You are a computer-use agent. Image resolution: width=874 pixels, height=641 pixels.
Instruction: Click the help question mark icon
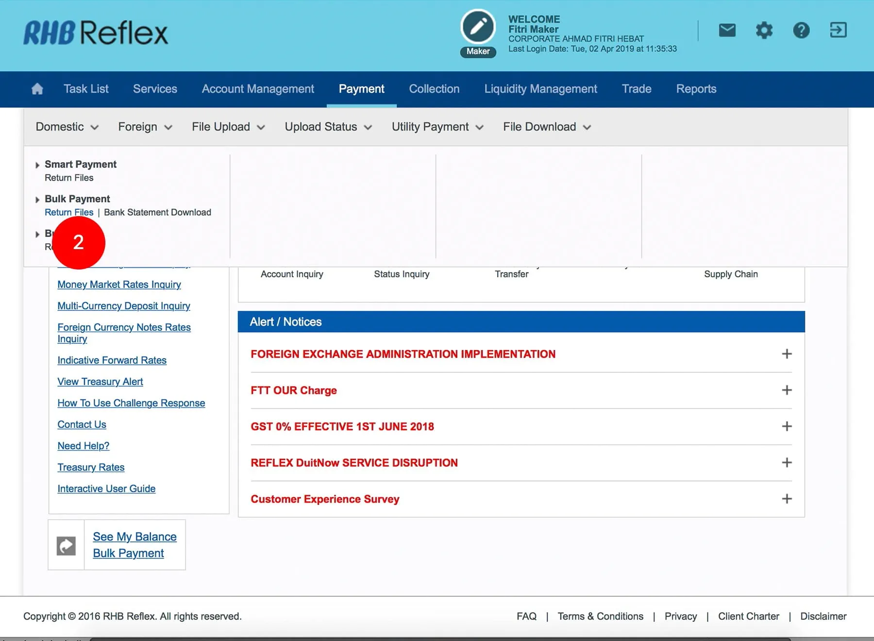(801, 31)
